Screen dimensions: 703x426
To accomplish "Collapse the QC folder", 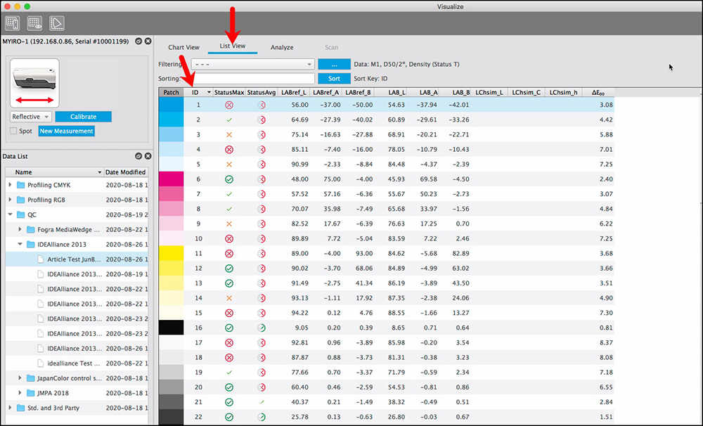I will 11,215.
